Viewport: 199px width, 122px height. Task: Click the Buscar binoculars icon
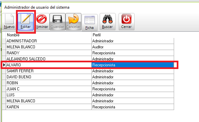point(108,19)
